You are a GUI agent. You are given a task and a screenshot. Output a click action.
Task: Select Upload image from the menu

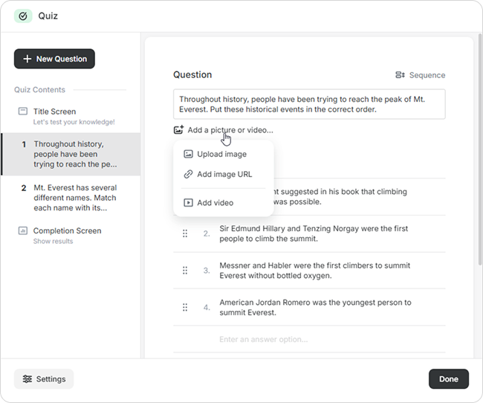point(221,155)
